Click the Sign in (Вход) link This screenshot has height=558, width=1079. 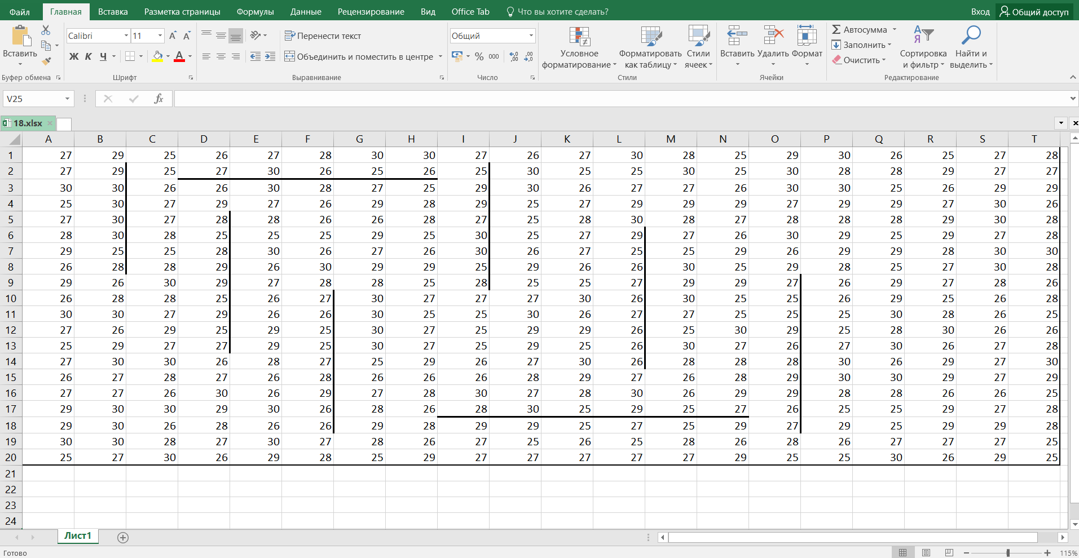[980, 12]
